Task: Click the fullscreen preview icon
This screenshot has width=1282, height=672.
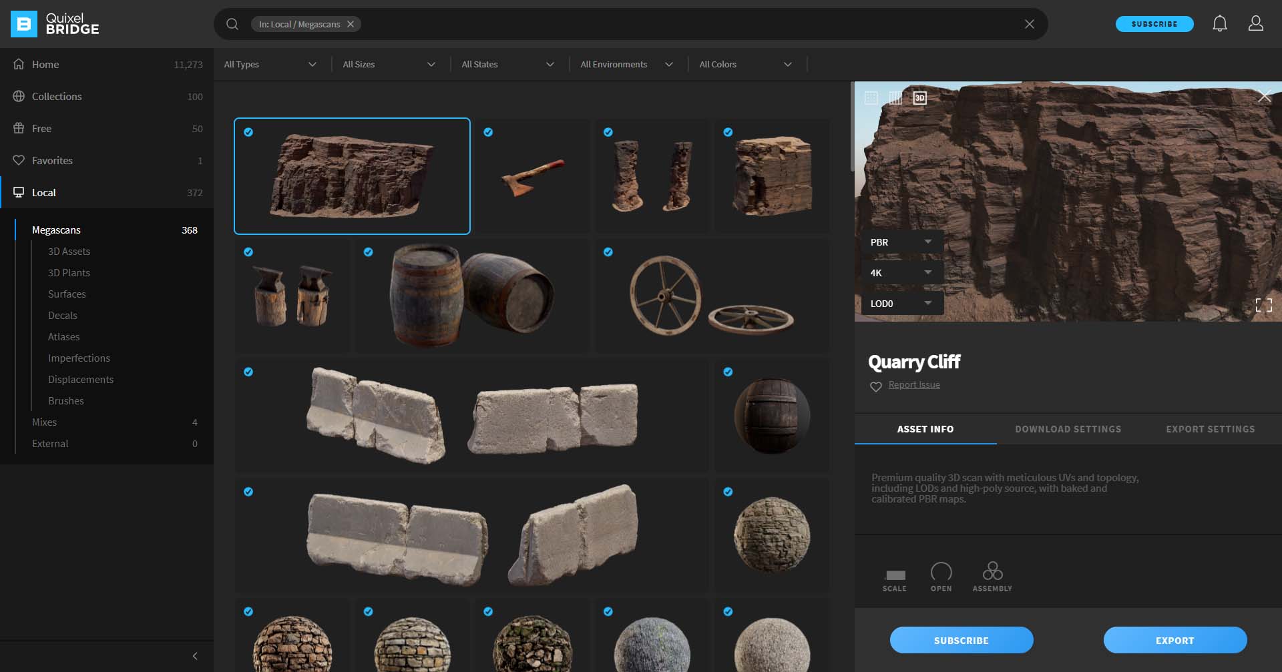Action: [x=1263, y=305]
